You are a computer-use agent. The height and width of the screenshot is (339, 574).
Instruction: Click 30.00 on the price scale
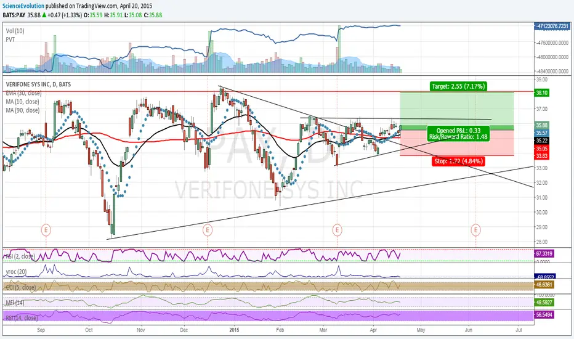point(542,212)
